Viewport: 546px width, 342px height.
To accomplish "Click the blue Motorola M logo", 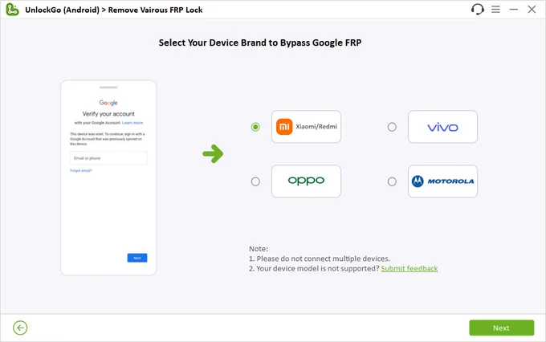I will click(418, 181).
